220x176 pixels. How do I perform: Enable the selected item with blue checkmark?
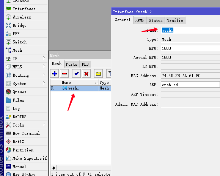pos(76,74)
